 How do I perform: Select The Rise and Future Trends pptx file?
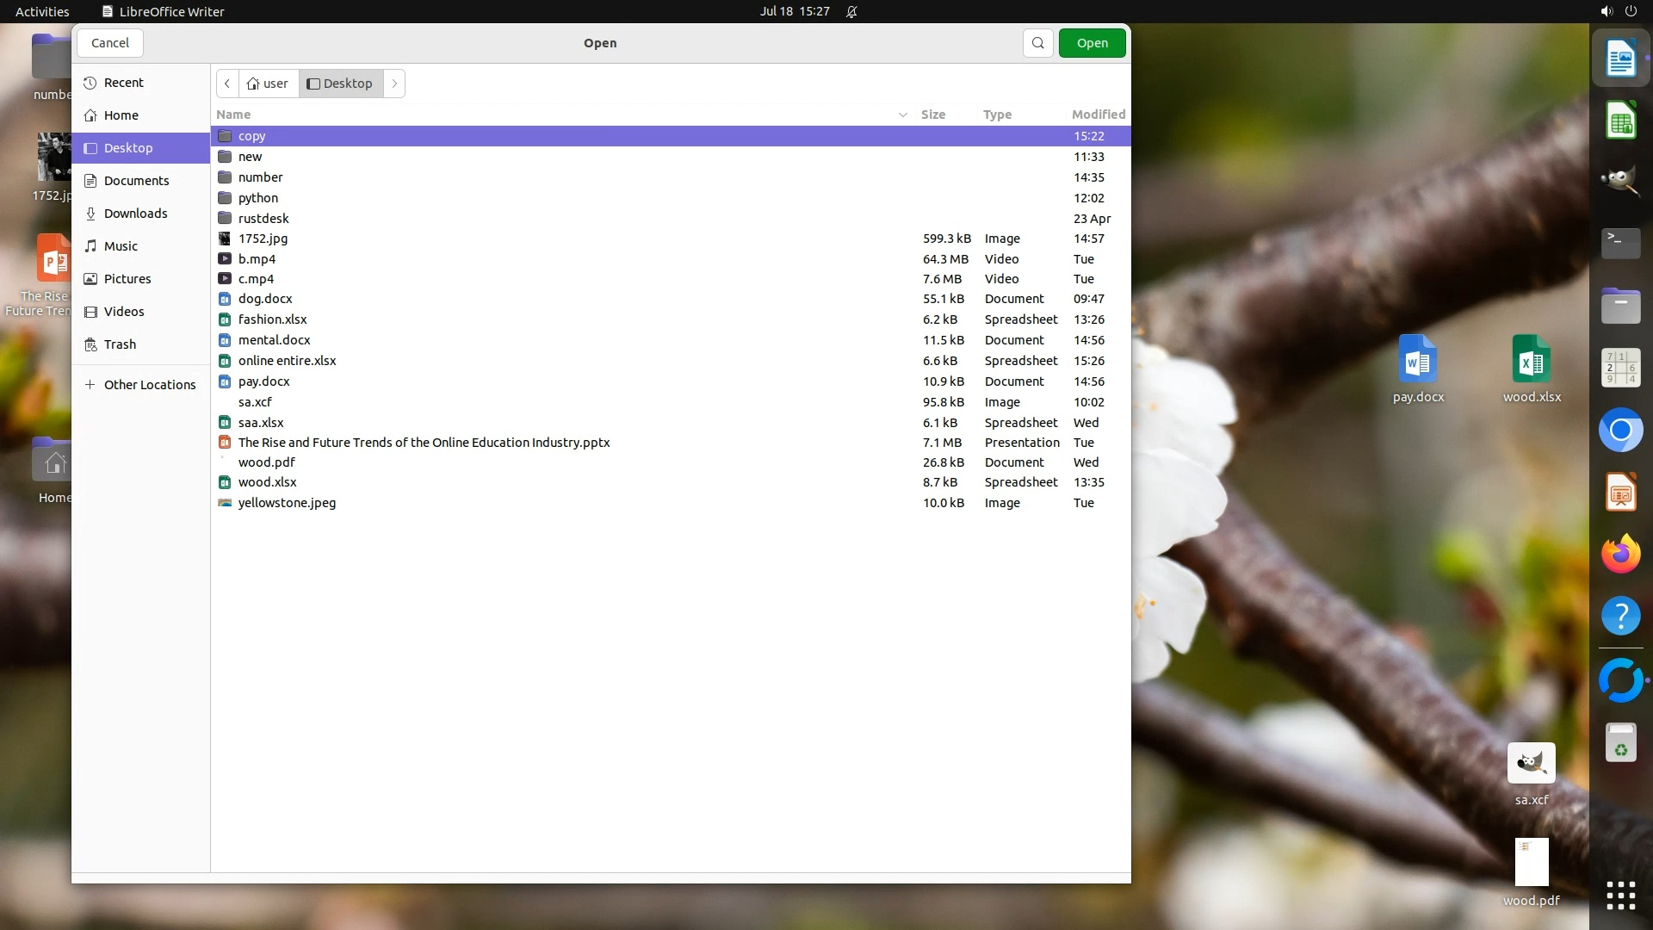[x=424, y=443]
